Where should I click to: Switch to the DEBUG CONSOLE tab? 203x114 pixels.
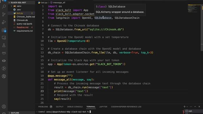click(x=75, y=107)
